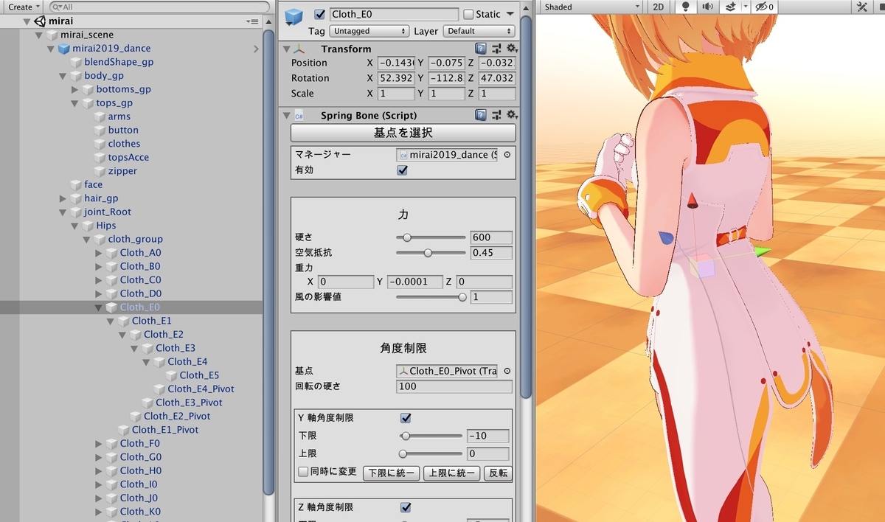Select topsAcce in Hierarchy
This screenshot has height=522, width=885.
click(128, 158)
